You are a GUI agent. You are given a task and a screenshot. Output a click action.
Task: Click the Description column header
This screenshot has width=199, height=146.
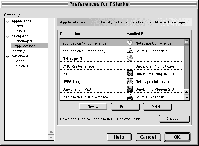point(70,34)
